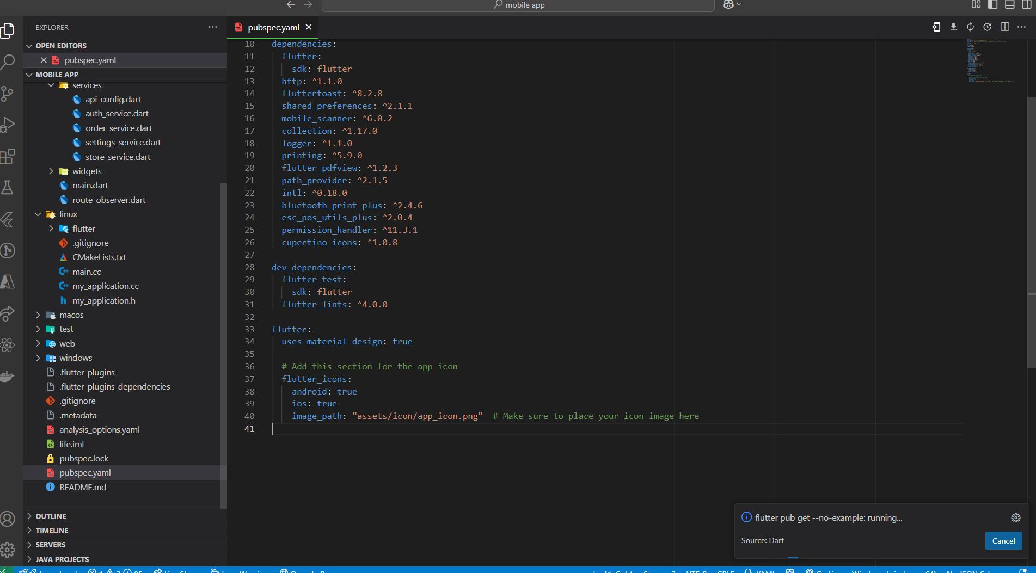Open the Git graph activity icon

[8, 251]
